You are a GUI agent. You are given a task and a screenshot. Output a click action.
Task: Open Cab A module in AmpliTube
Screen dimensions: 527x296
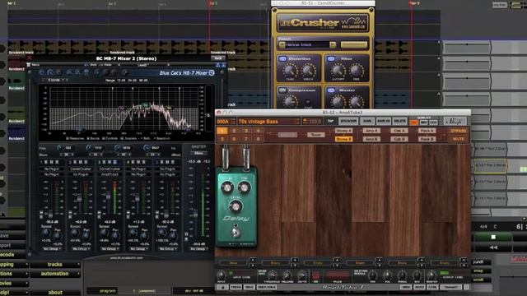click(x=399, y=131)
